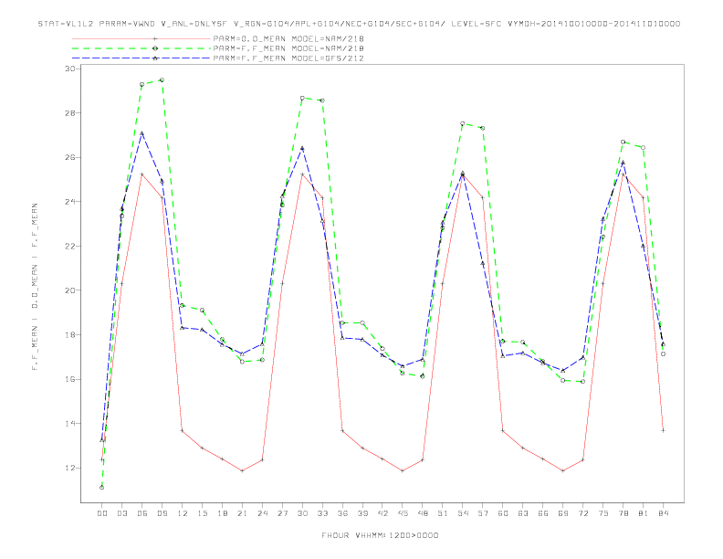723x559 pixels.
Task: Click x-axis forecast hour label 57
Action: 483,513
